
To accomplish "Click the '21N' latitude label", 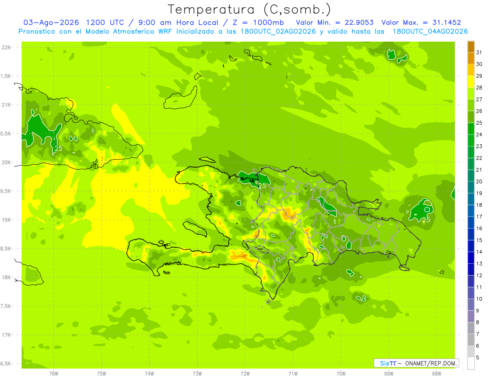I will 6,105.
